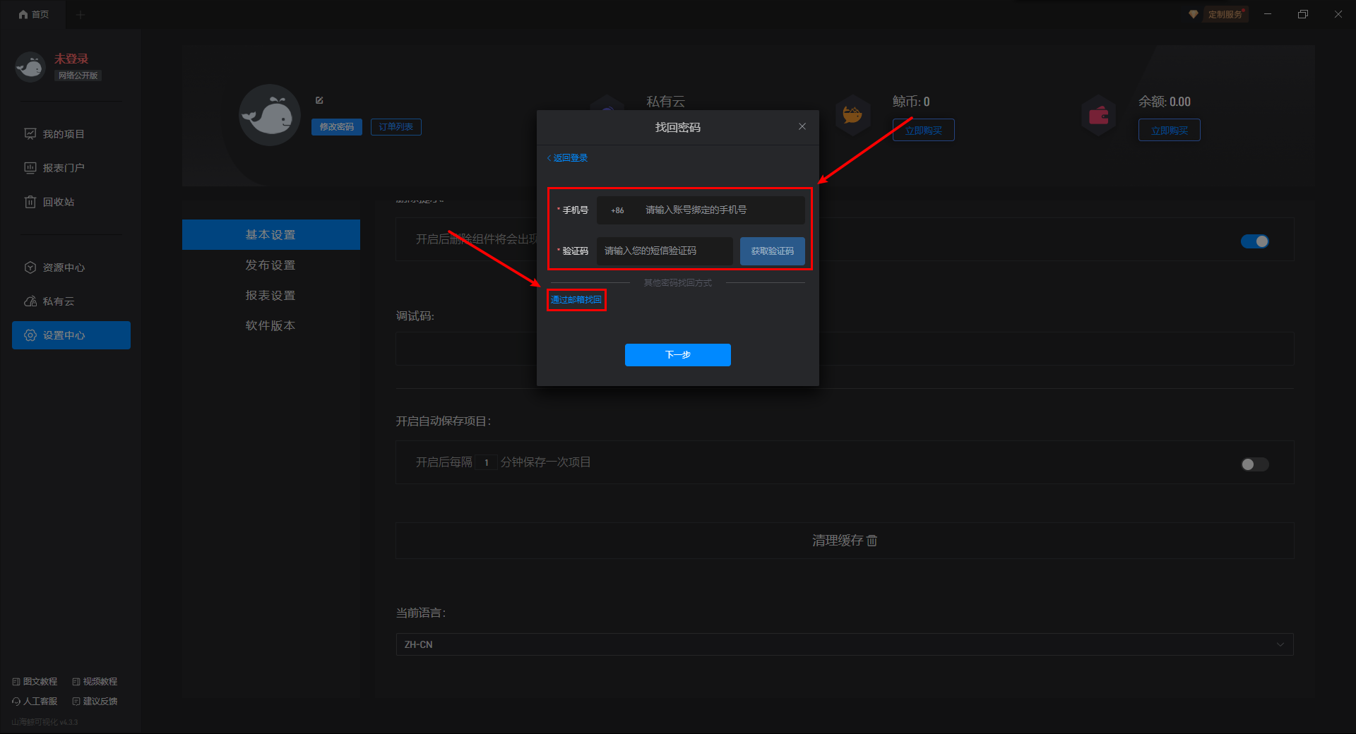Enable the auto-save project toggle

[x=1254, y=464]
